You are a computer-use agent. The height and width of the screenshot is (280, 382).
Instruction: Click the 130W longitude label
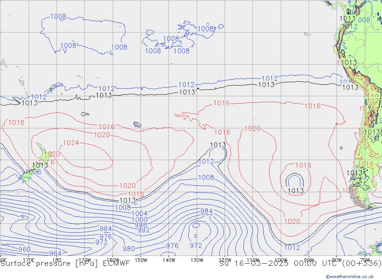point(197,260)
